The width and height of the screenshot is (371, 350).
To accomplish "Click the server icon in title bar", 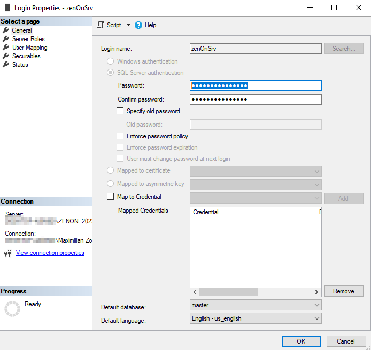I will (x=7, y=7).
